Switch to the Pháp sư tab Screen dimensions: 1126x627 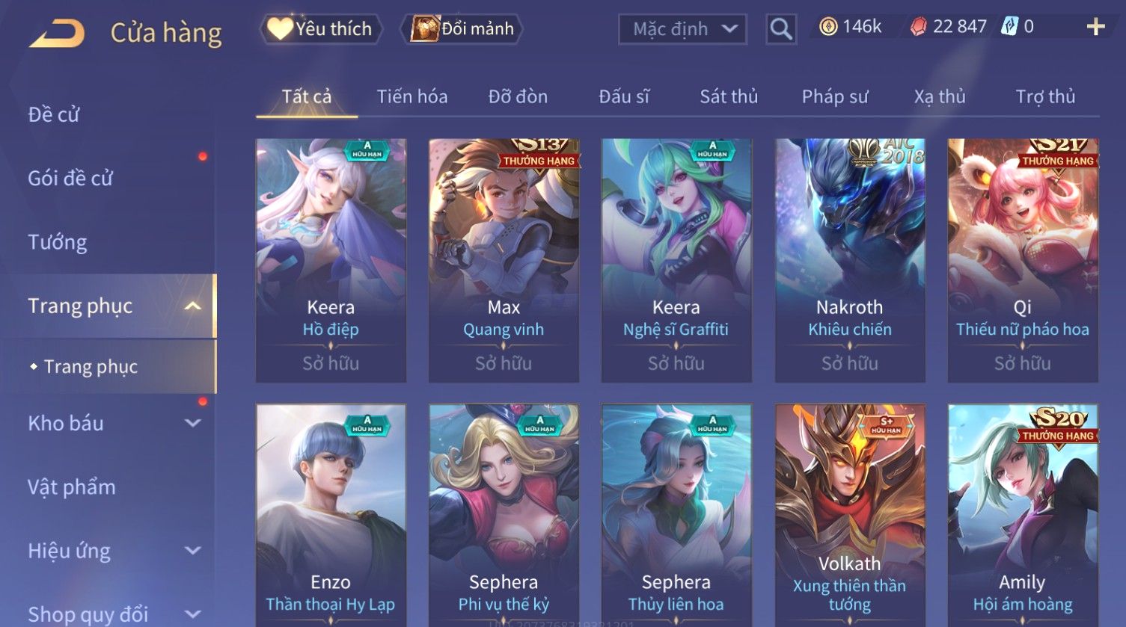[835, 96]
